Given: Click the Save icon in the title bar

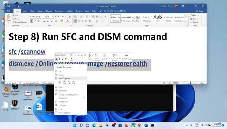Looking at the screenshot, I should click(x=8, y=6).
